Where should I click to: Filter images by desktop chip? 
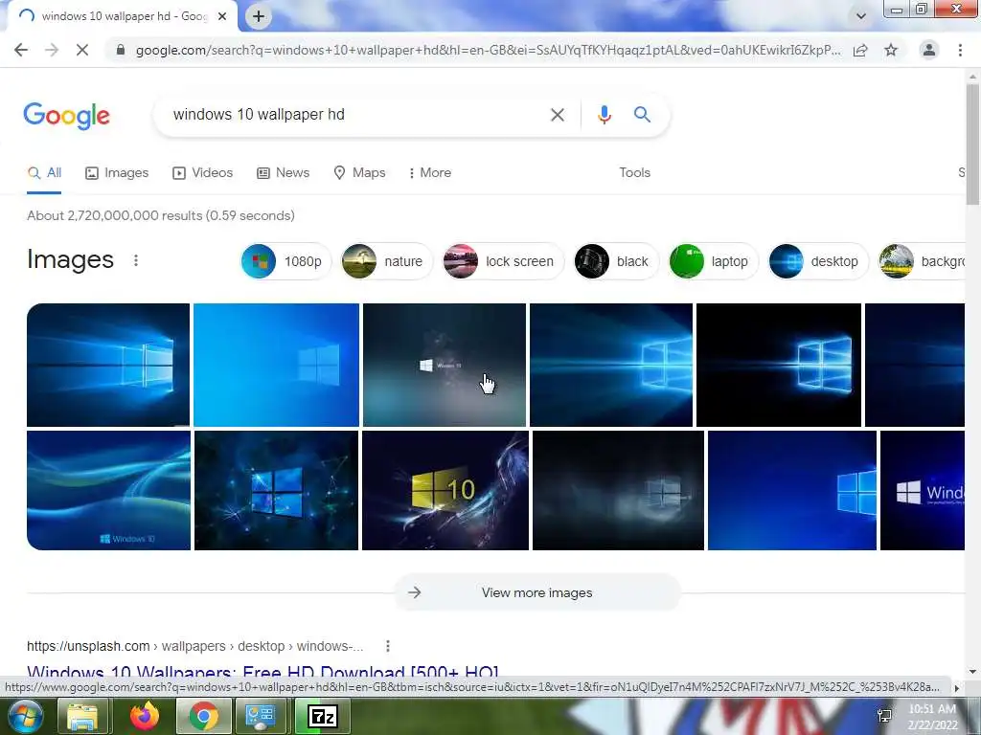[x=818, y=261]
